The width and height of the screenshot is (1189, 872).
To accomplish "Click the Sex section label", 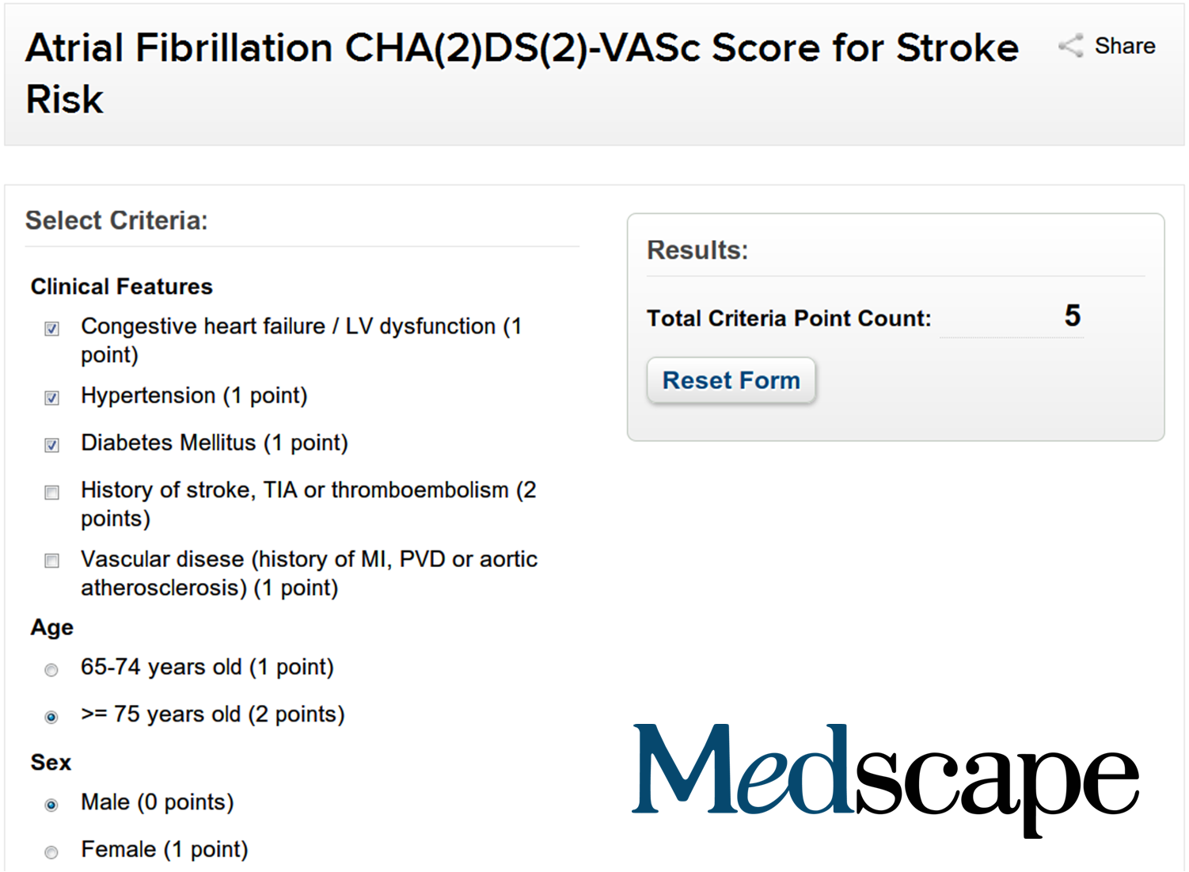I will tap(50, 763).
